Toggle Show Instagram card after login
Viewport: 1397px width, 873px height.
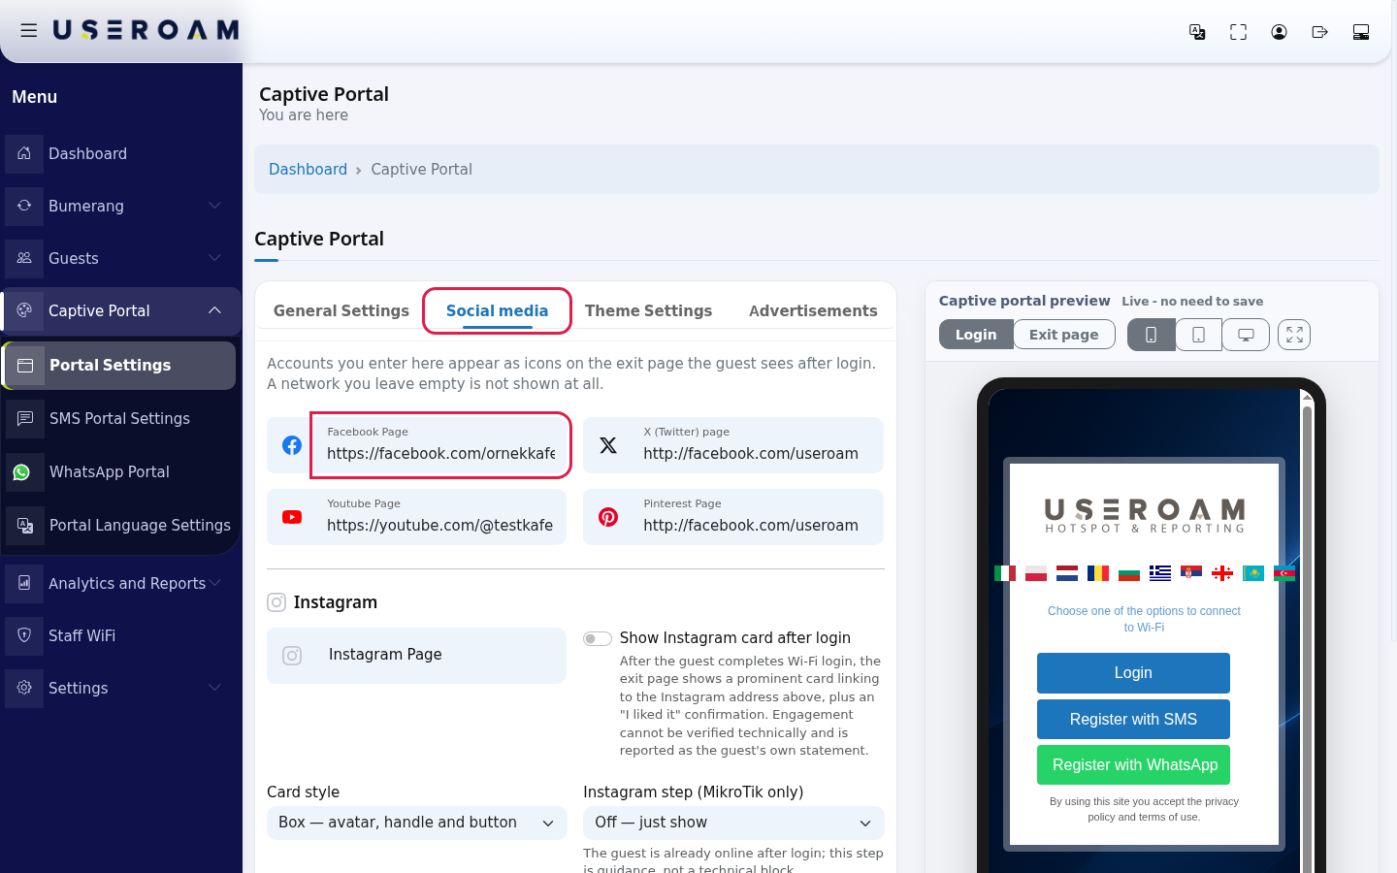(598, 638)
